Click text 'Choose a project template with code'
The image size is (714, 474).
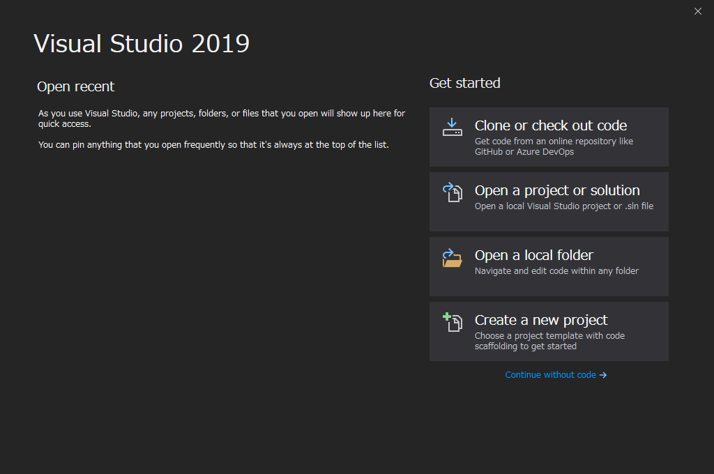click(x=549, y=335)
